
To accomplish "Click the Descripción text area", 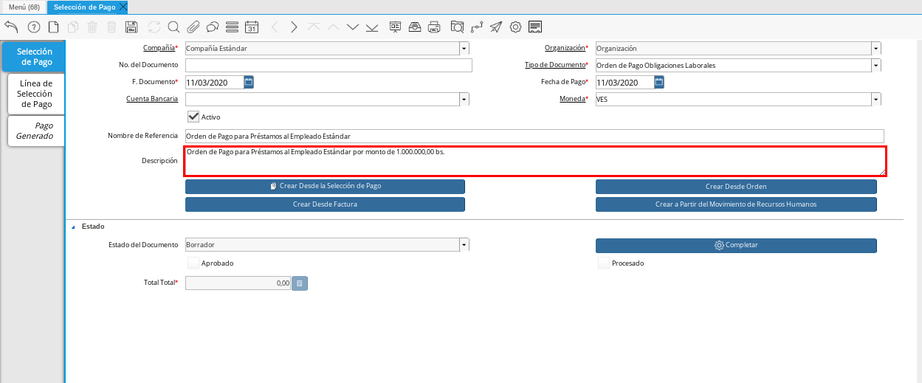I will tap(535, 162).
